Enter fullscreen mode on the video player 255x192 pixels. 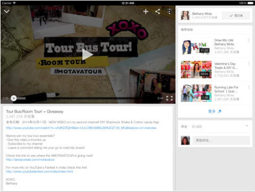pyautogui.click(x=170, y=98)
